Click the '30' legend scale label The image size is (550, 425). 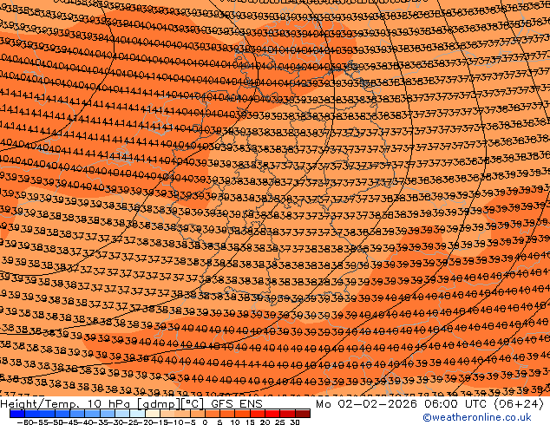pos(295,422)
